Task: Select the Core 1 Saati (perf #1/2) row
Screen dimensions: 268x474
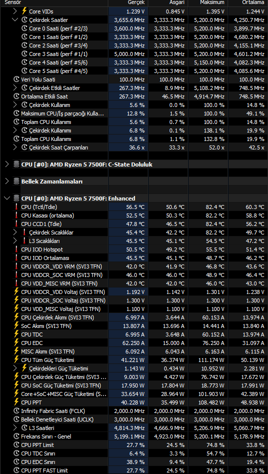Action: tap(134, 37)
